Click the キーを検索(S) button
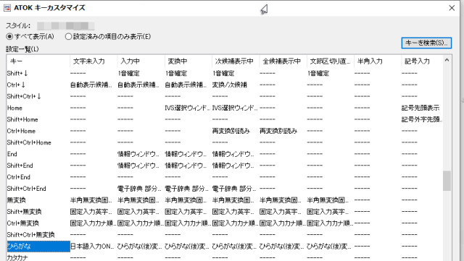Screen dimensions: 464x261 (426, 43)
